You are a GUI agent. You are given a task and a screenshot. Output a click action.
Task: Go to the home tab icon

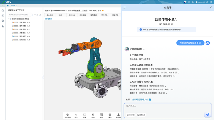click(x=8, y=6)
